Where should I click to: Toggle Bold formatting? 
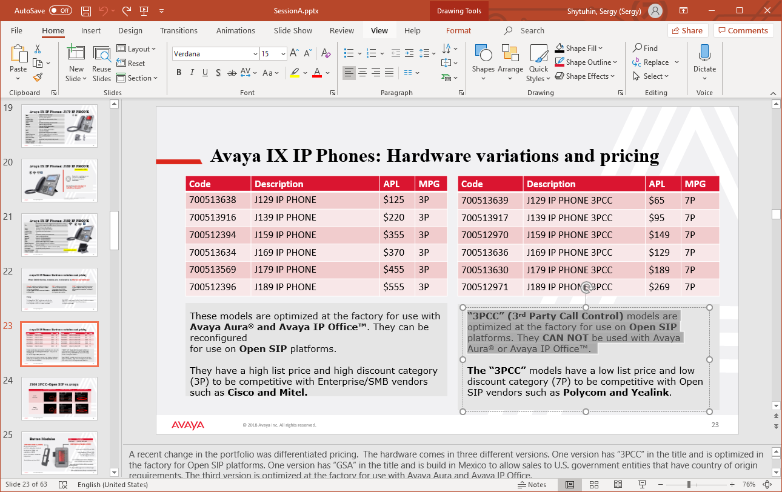click(179, 73)
